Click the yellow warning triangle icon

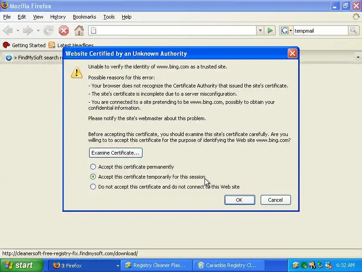point(76,73)
